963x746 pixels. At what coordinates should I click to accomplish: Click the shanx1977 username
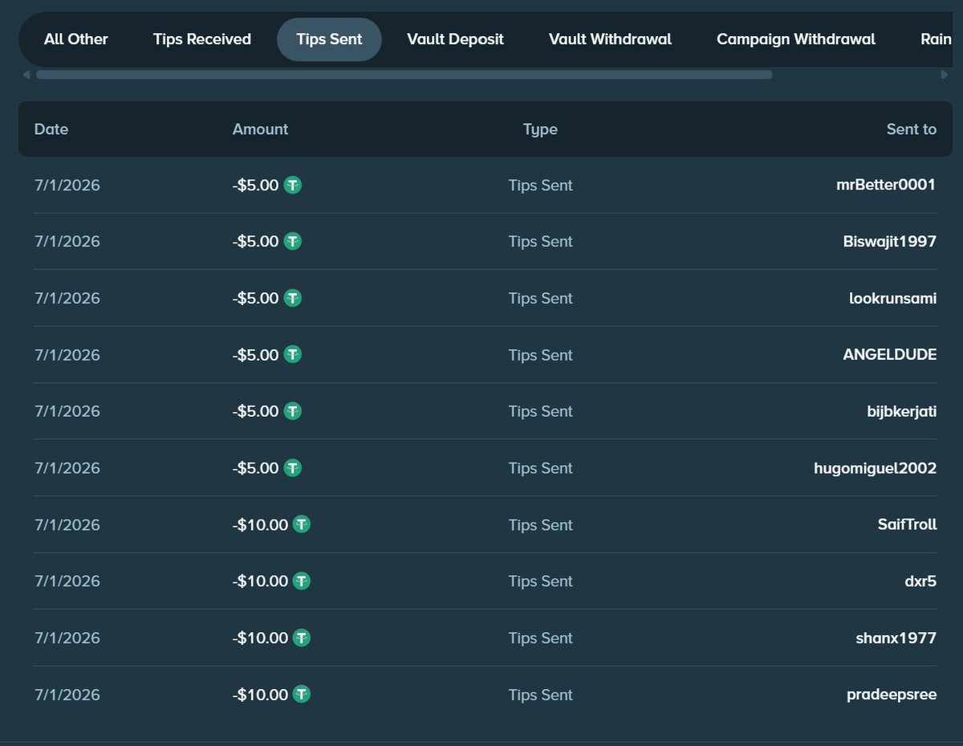(x=896, y=638)
